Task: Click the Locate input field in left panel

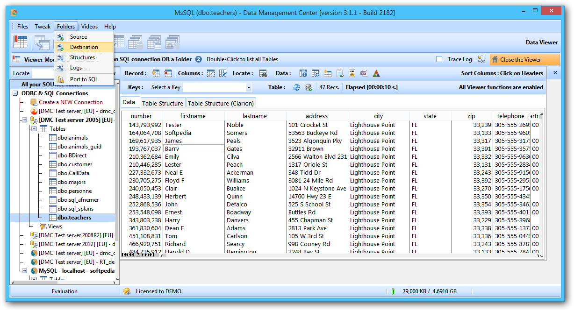Action: click(x=43, y=73)
